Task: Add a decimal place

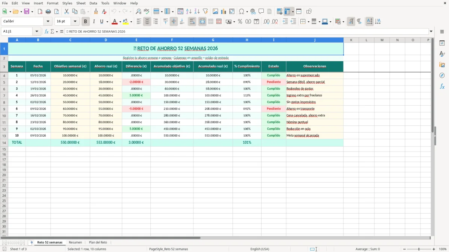Action: pos(266,22)
